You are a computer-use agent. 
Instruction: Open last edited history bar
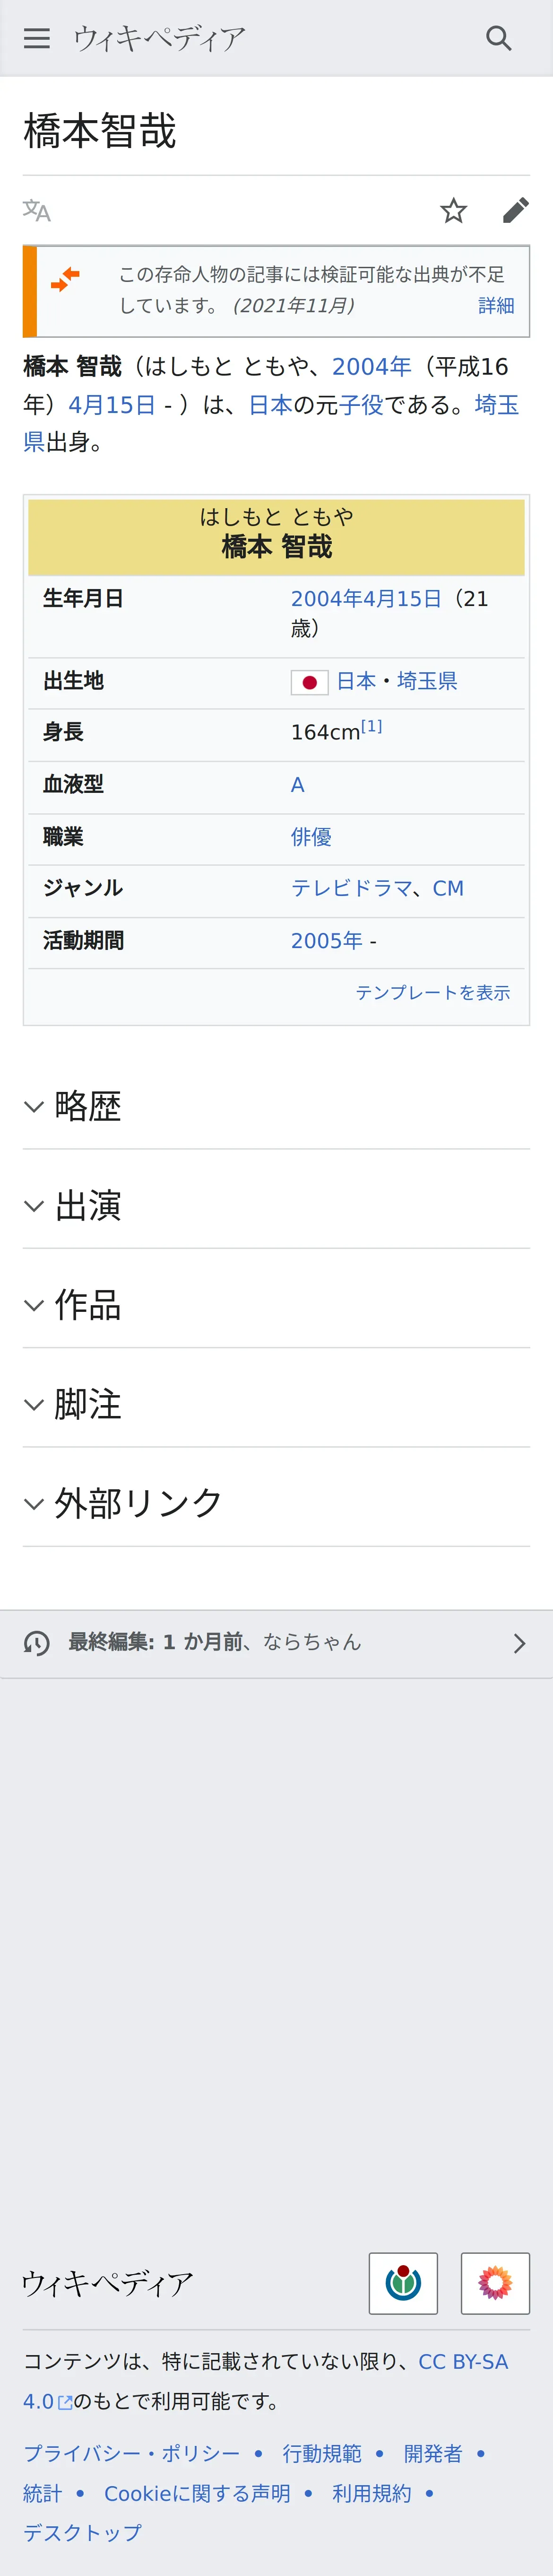click(276, 1642)
